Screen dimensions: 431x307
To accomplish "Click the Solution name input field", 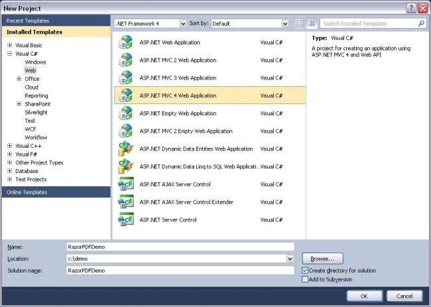I will (180, 271).
